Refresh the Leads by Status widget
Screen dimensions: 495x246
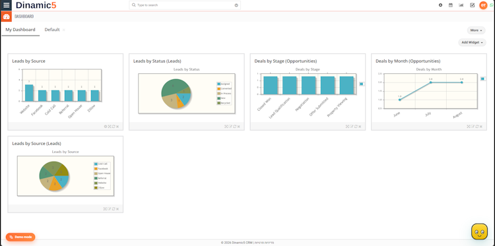pos(234,127)
